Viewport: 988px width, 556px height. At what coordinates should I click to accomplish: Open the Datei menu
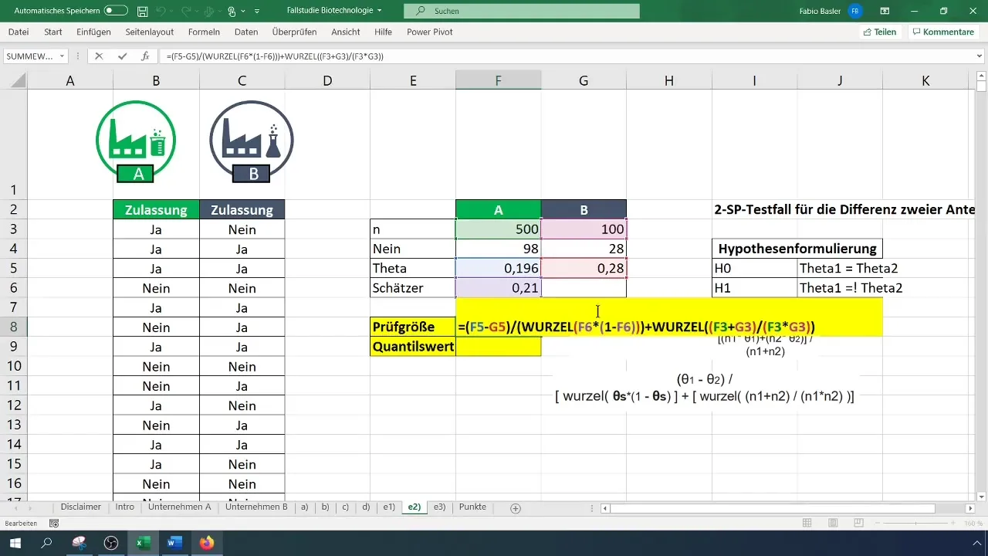(19, 32)
